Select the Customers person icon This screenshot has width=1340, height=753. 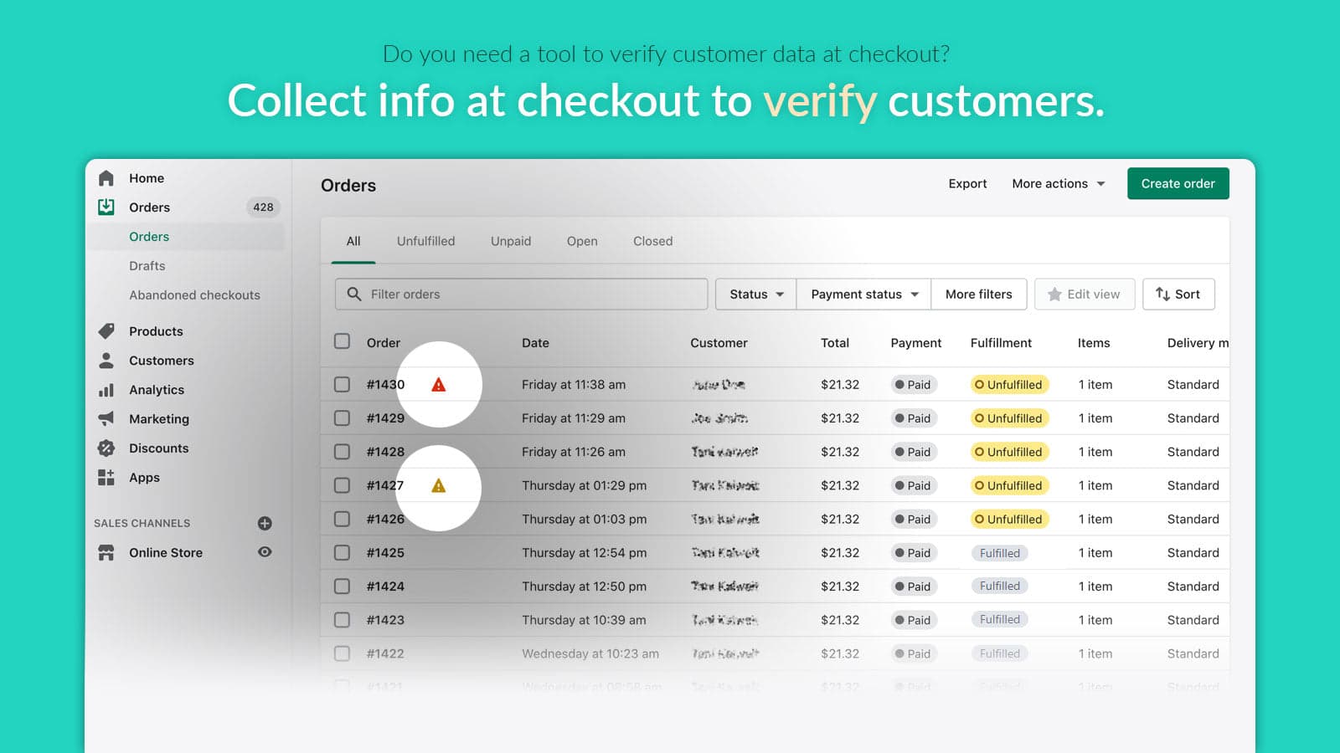(x=106, y=360)
